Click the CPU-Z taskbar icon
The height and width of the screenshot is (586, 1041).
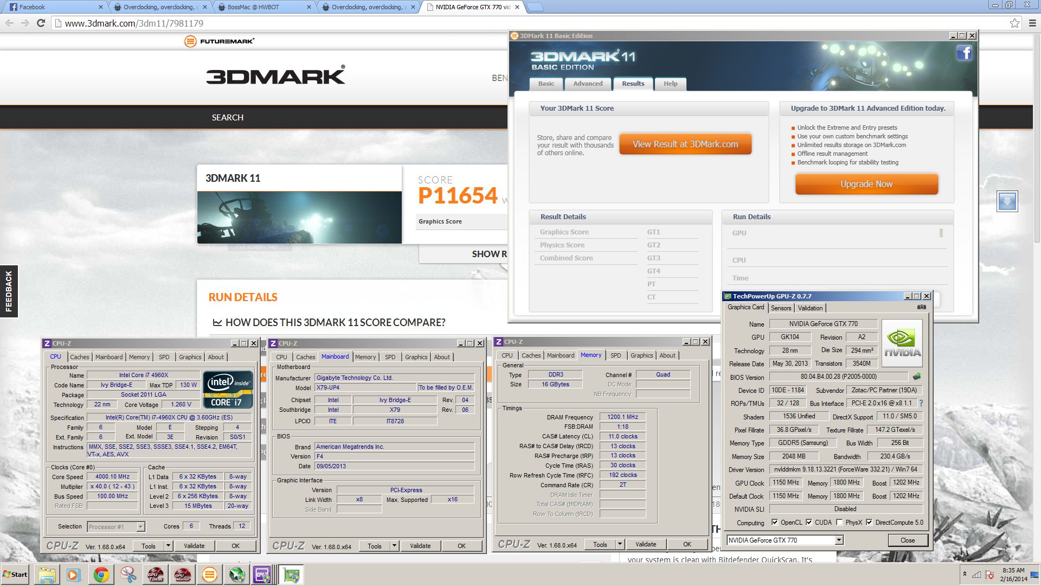pos(263,575)
